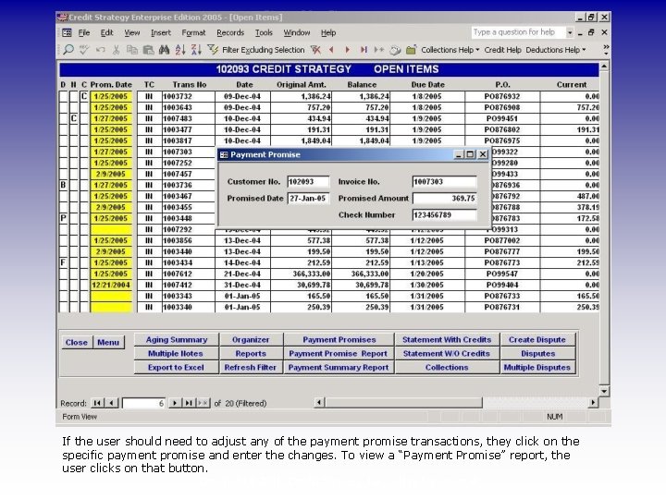The height and width of the screenshot is (499, 666).
Task: Click the new record navigator button
Action: coord(203,403)
